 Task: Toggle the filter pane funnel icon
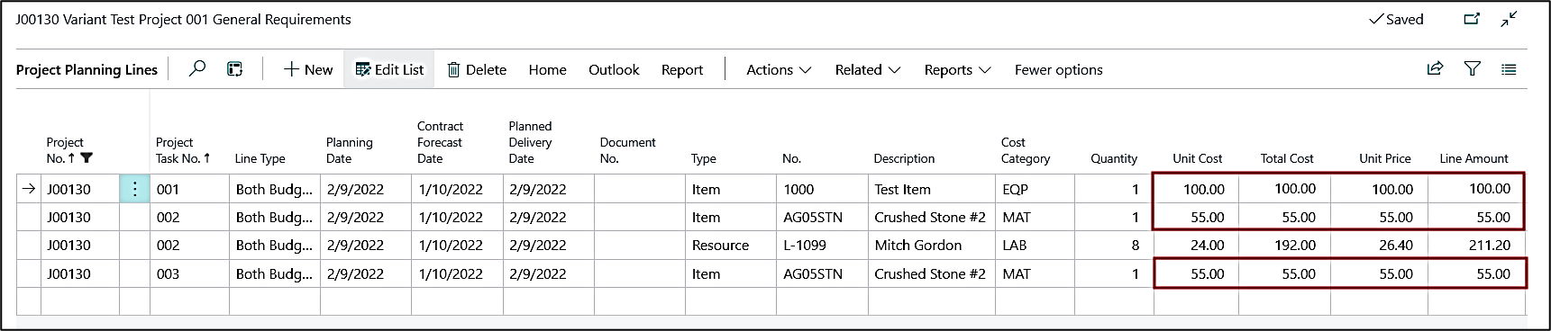click(1472, 68)
